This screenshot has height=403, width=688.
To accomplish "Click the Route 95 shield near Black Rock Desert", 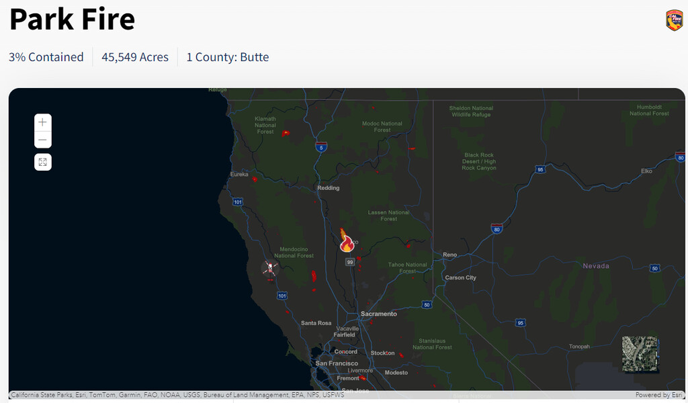I will coord(541,170).
